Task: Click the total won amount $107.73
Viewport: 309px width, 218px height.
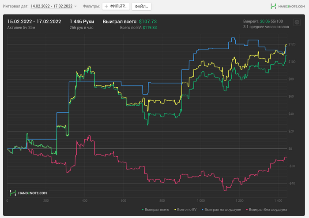Action: (148, 21)
